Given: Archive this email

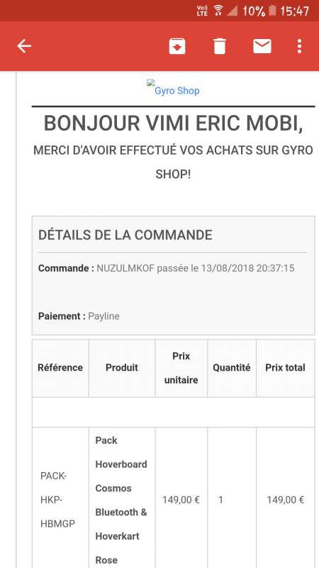Looking at the screenshot, I should [177, 46].
